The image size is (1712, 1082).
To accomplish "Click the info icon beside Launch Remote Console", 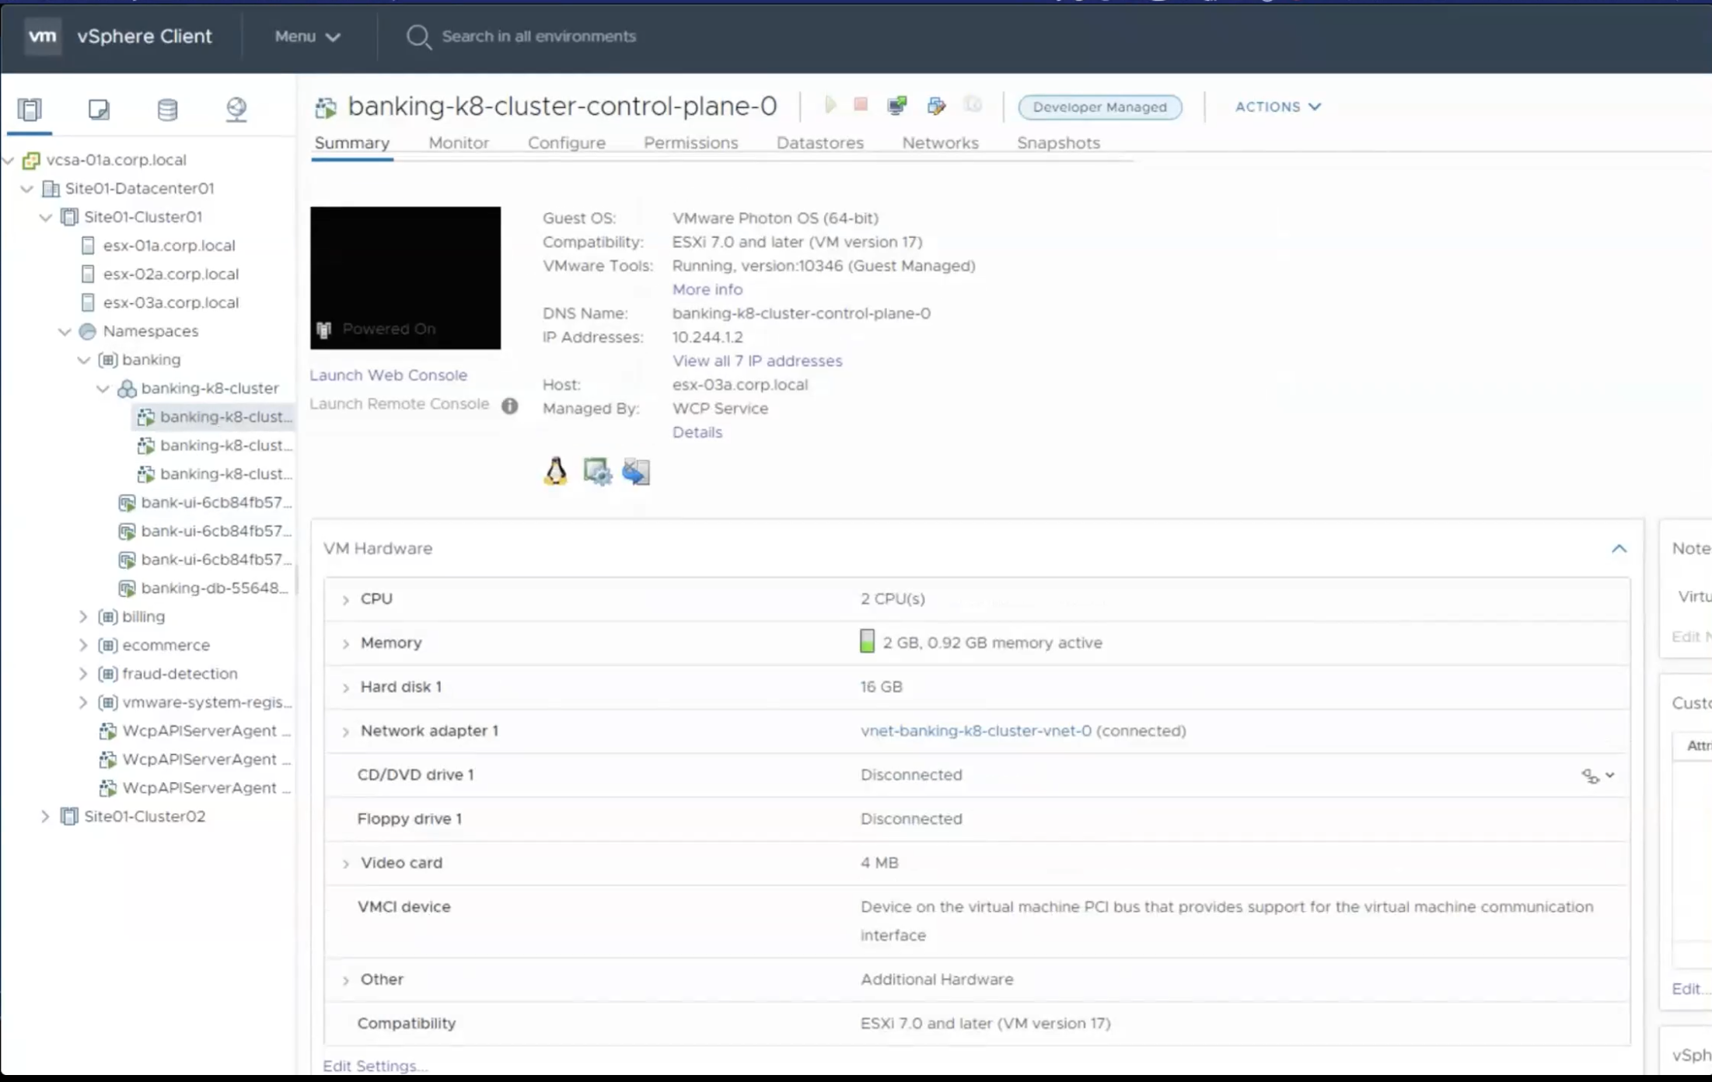I will 509,406.
